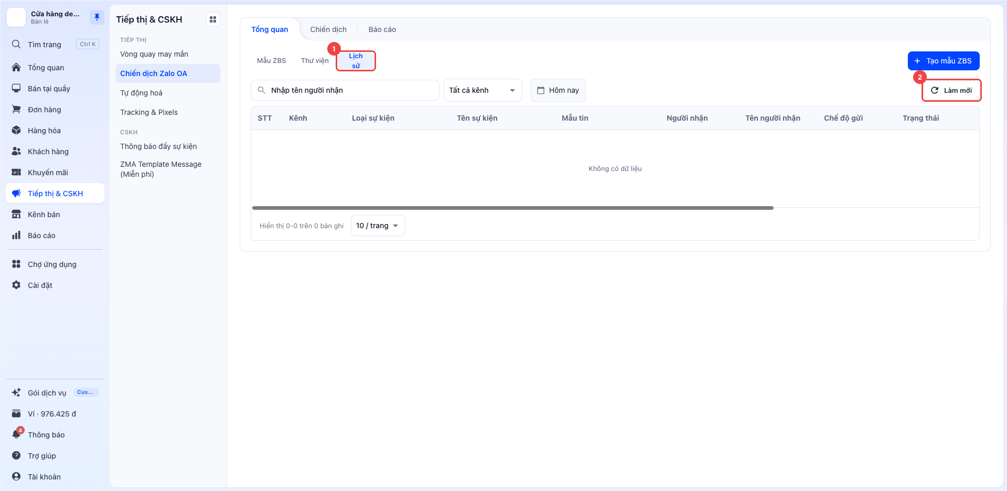Open Chiến dịch Zalo OA menu item
The width and height of the screenshot is (1007, 491).
pyautogui.click(x=168, y=73)
